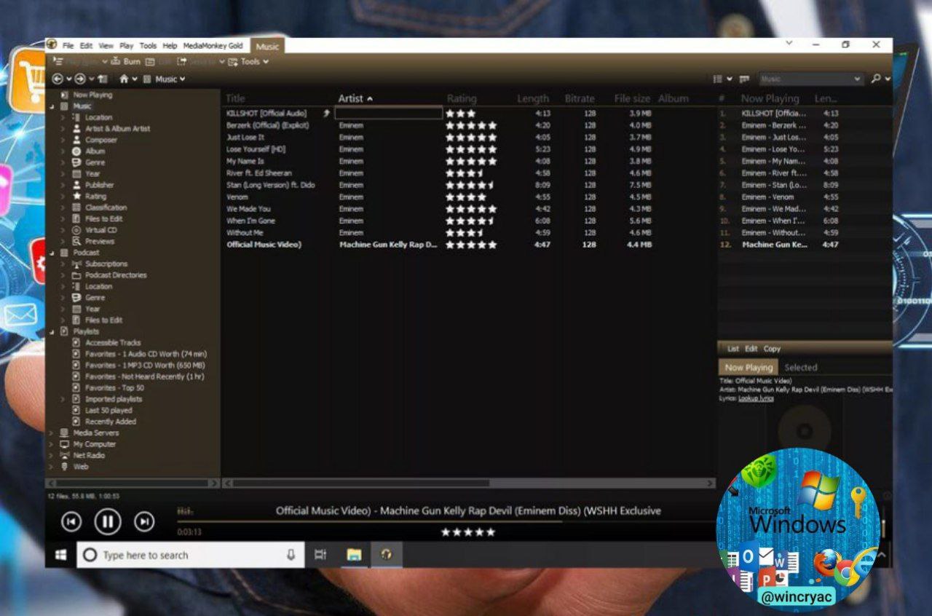Select the Net Radio node

click(89, 456)
